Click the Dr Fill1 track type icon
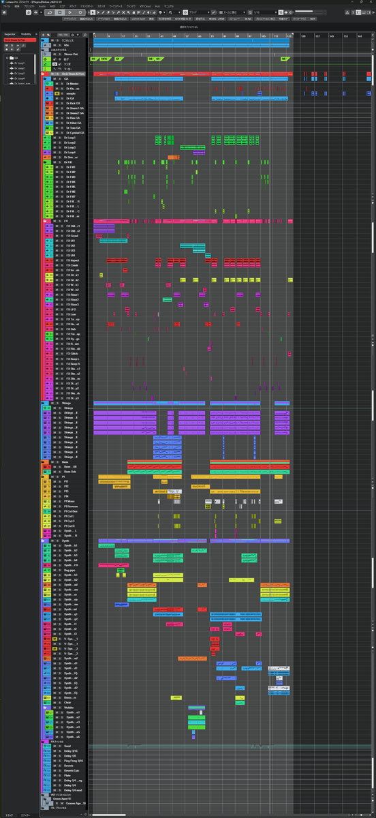This screenshot has height=818, width=376. (48, 167)
